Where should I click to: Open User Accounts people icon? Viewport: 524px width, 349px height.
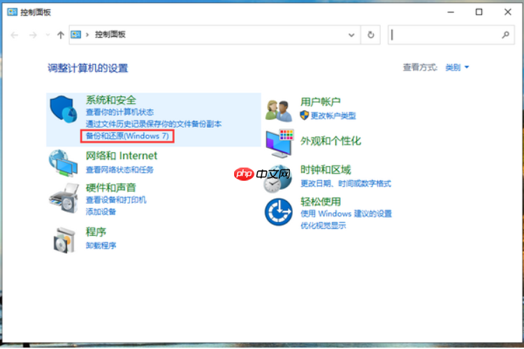[279, 111]
